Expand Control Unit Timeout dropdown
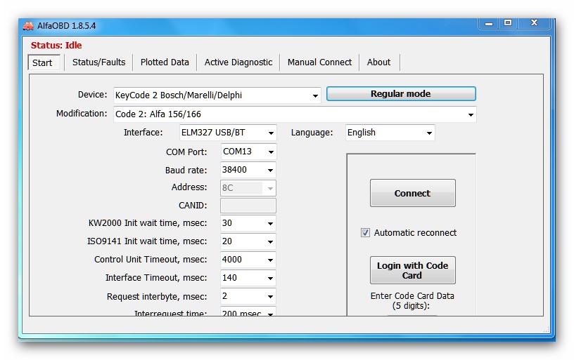Screen dimensions: 574x360 (270, 260)
